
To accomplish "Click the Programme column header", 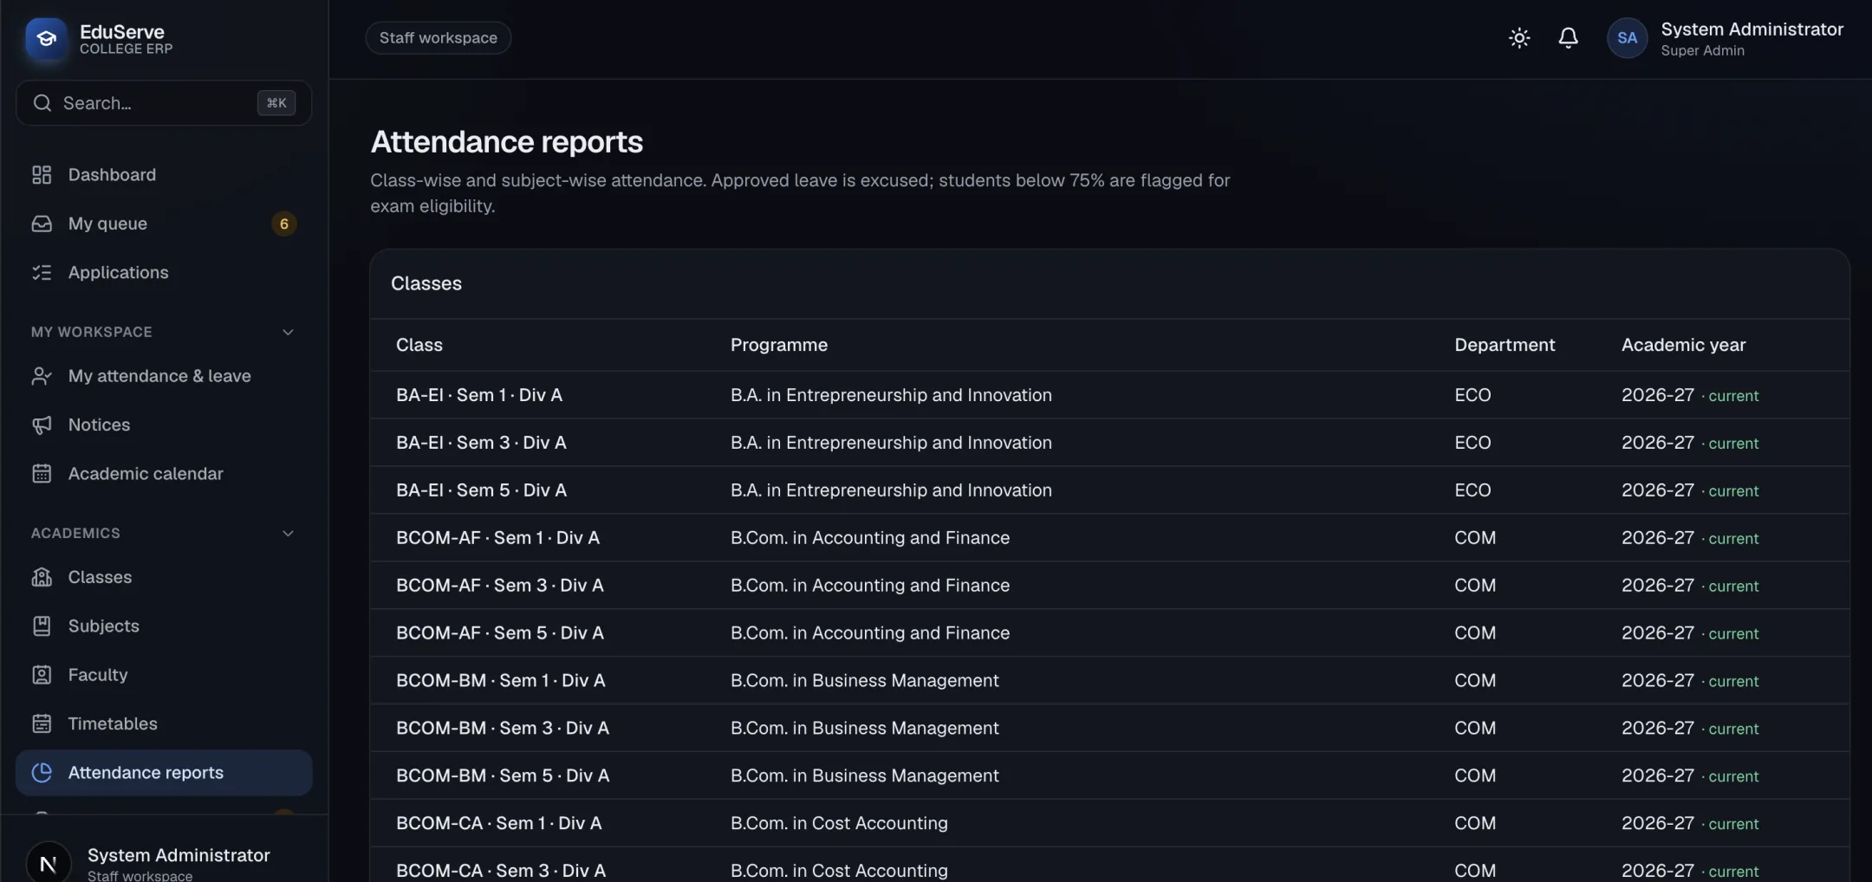I will click(x=778, y=345).
